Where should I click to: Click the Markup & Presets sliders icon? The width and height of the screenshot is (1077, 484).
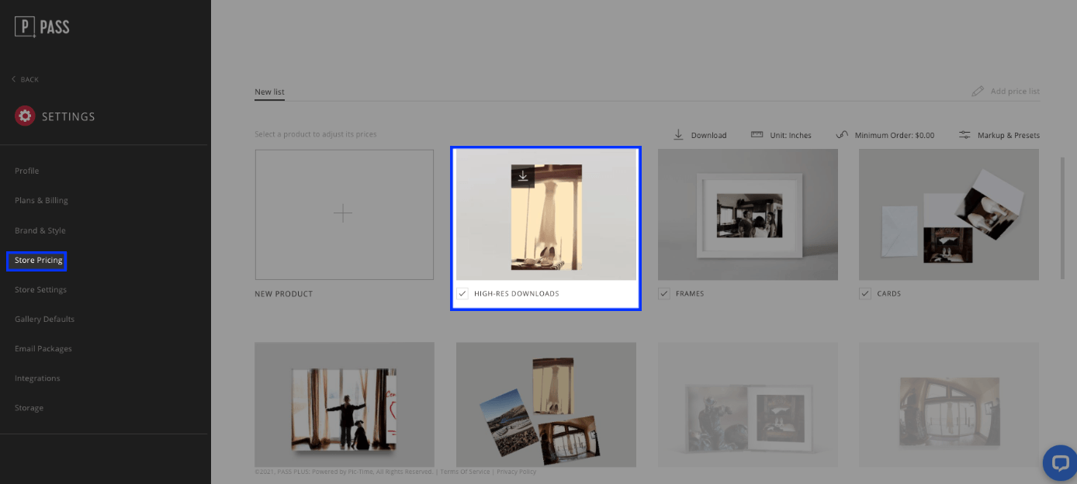click(964, 134)
